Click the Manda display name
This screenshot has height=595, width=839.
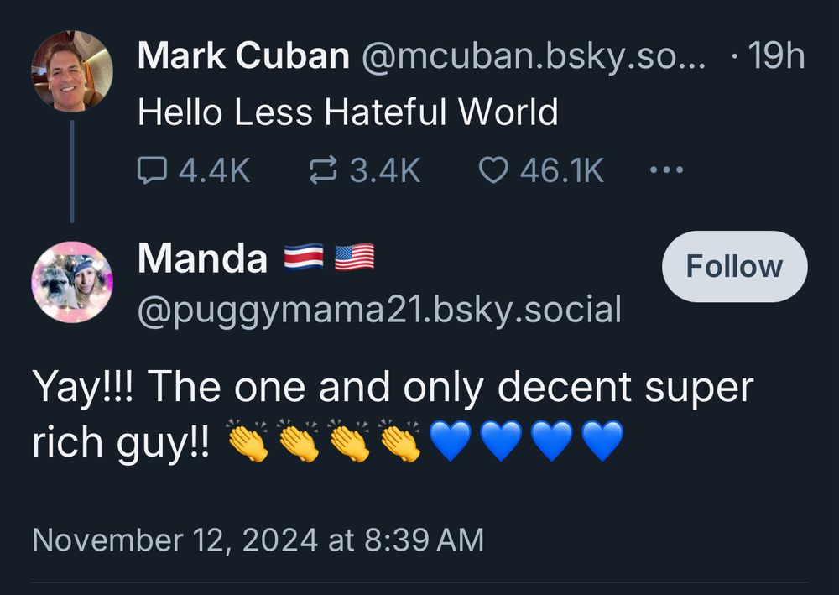coord(202,259)
